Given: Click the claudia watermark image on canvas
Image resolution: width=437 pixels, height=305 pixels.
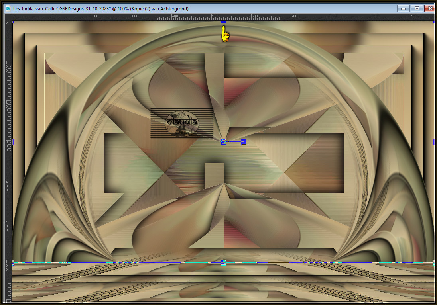Looking at the screenshot, I should click(182, 123).
